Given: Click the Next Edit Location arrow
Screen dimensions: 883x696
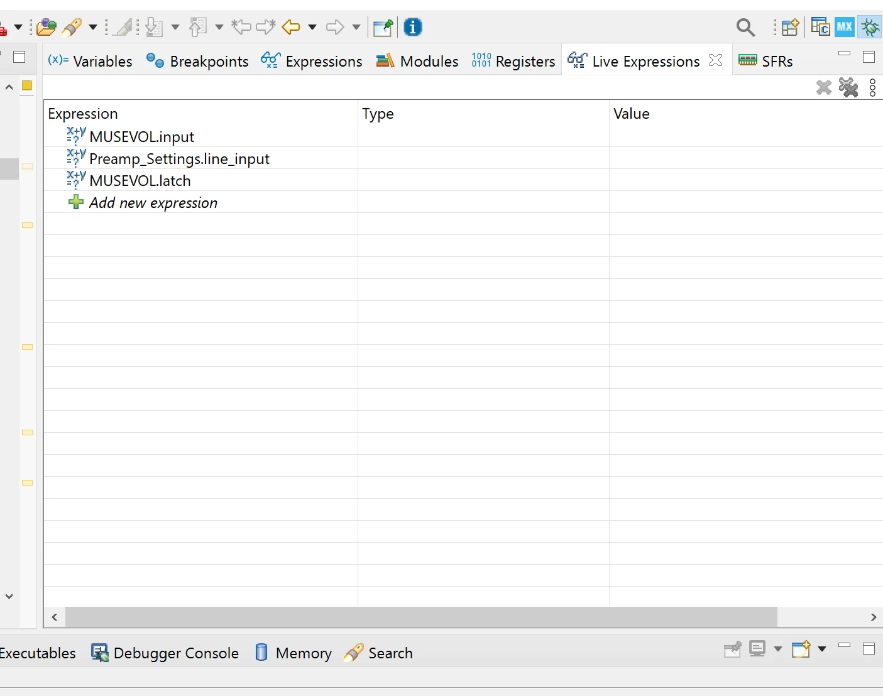Looking at the screenshot, I should pos(266,27).
